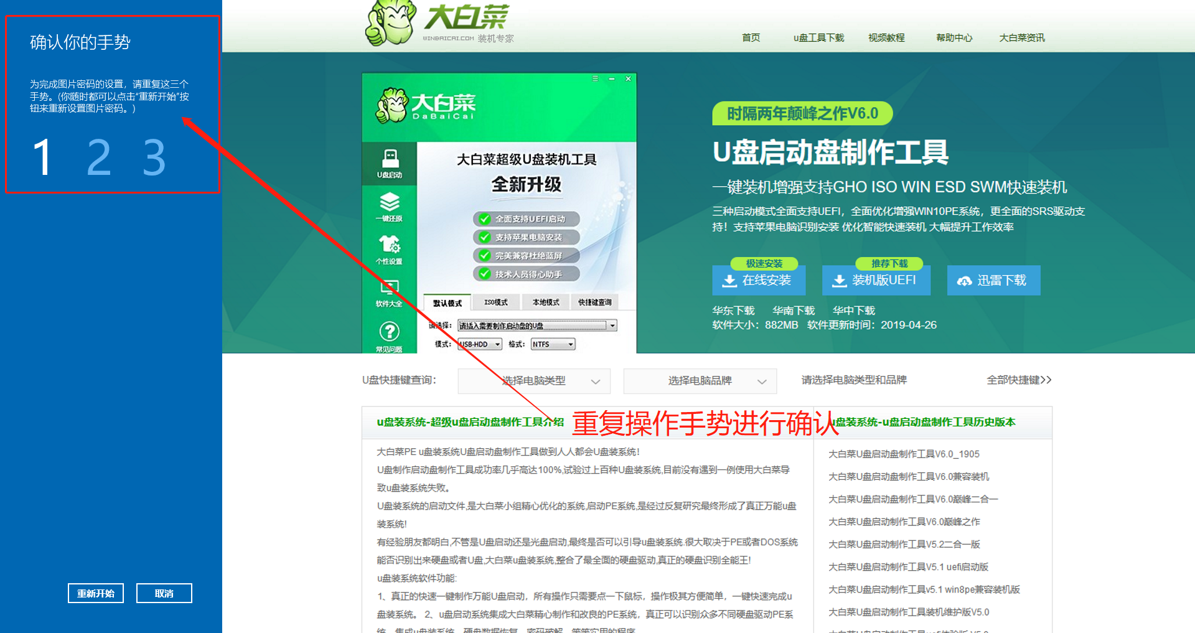Switch to the ISO模式 tab

tap(496, 302)
